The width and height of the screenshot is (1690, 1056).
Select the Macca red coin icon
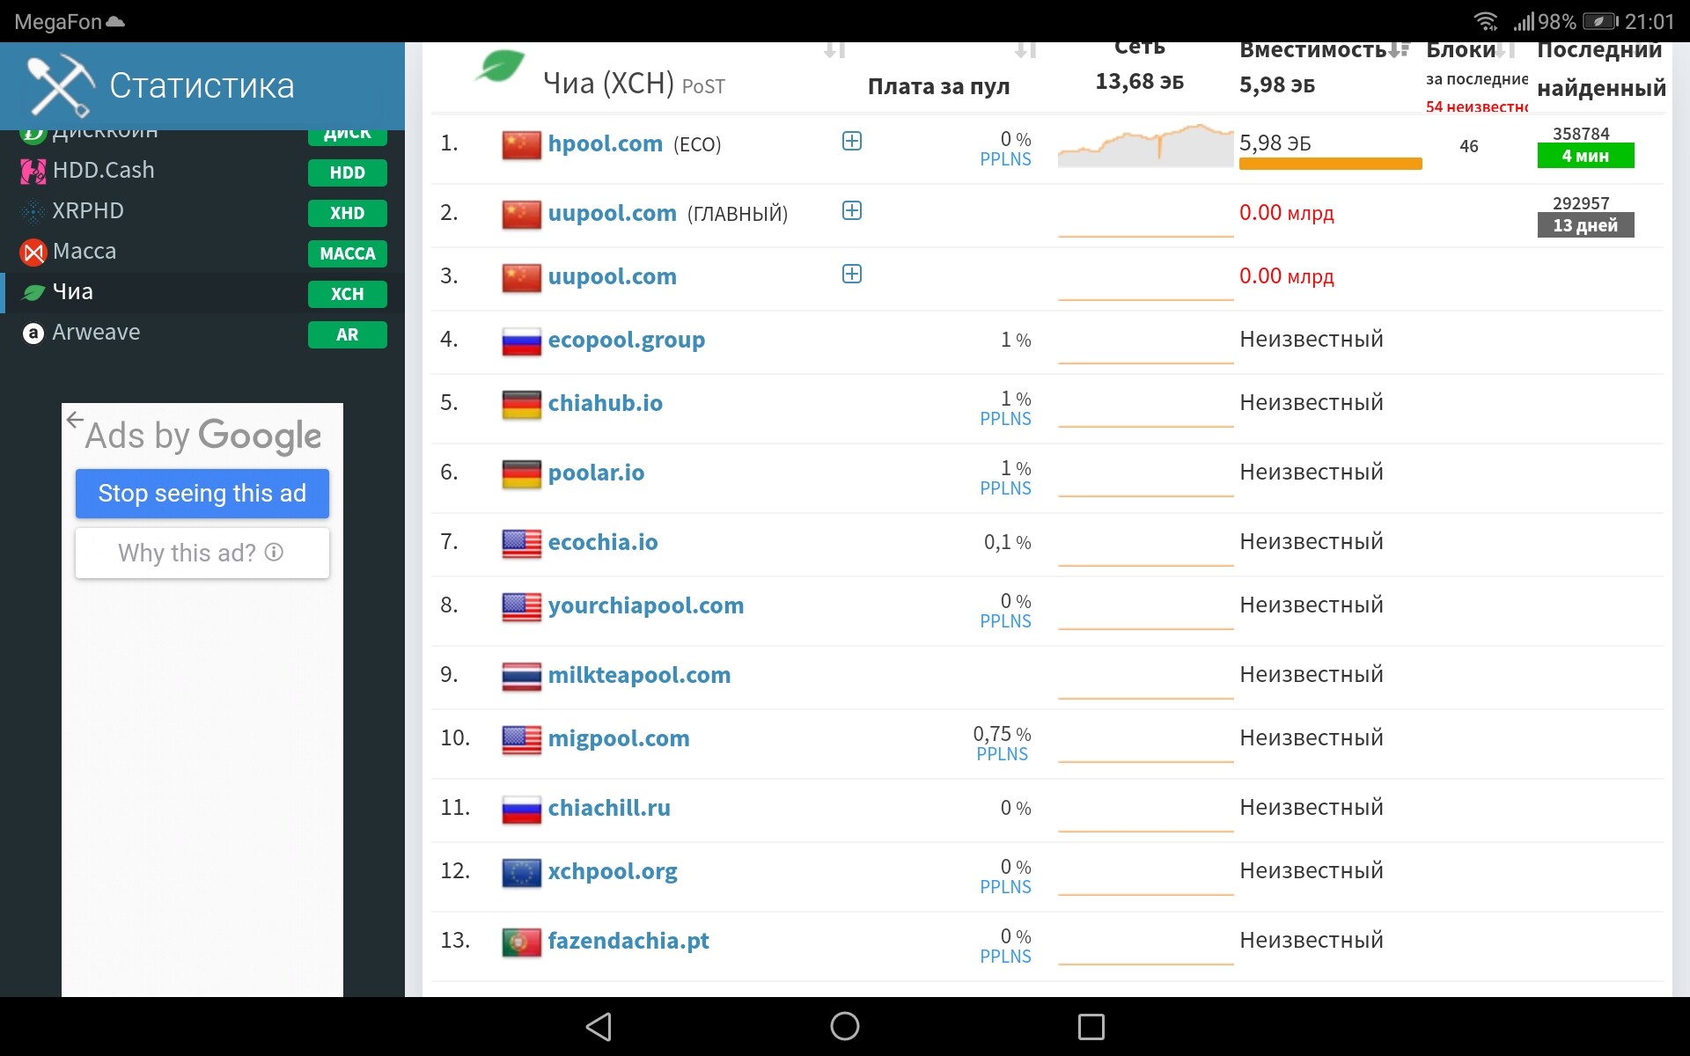[x=33, y=253]
